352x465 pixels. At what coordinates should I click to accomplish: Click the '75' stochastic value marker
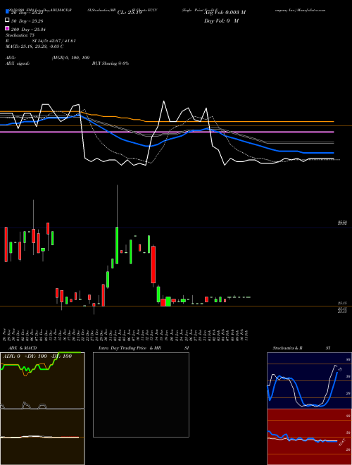(x=341, y=369)
